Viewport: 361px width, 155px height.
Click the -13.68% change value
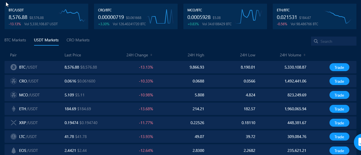coord(146,109)
